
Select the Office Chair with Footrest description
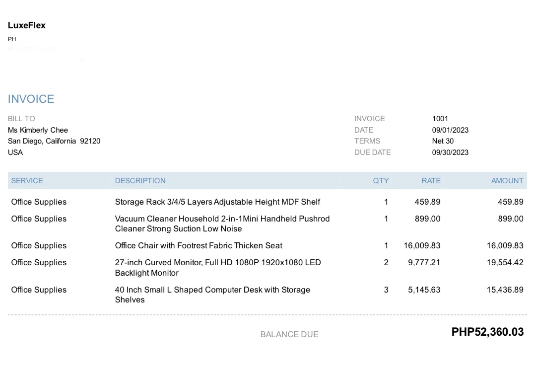point(199,246)
